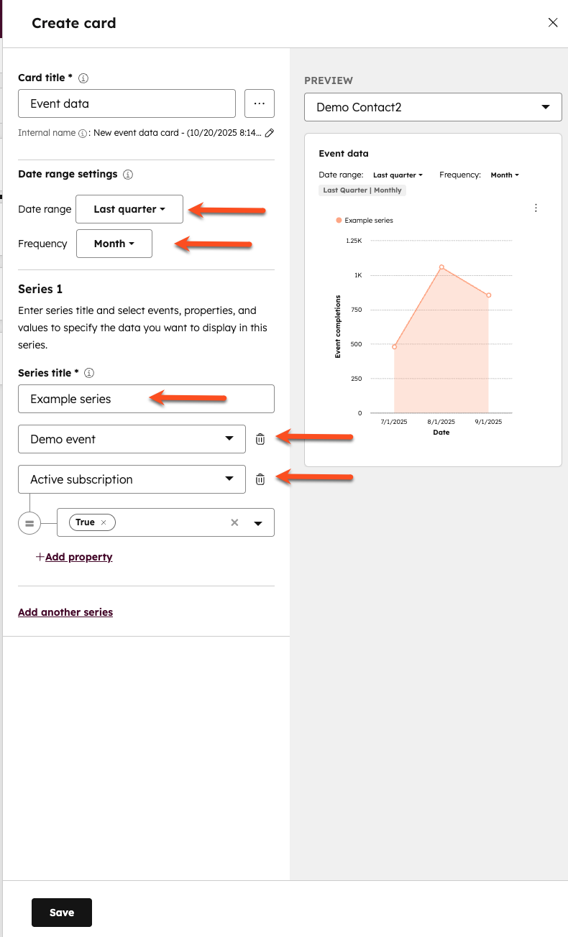Expand the Demo event dropdown
The width and height of the screenshot is (568, 937).
coord(132,439)
